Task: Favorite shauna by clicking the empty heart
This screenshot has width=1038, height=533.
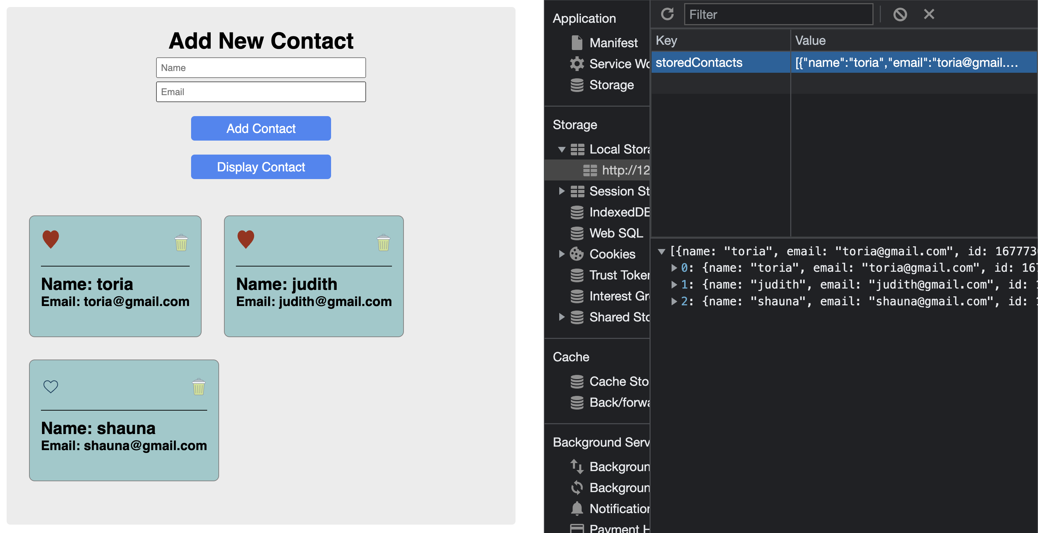Action: pyautogui.click(x=51, y=386)
